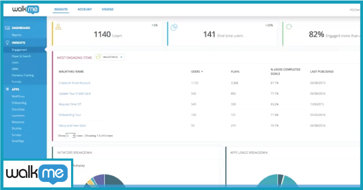363x190 pixels.
Task: Click the +23% change indicator on First time users
Action: coord(269,25)
